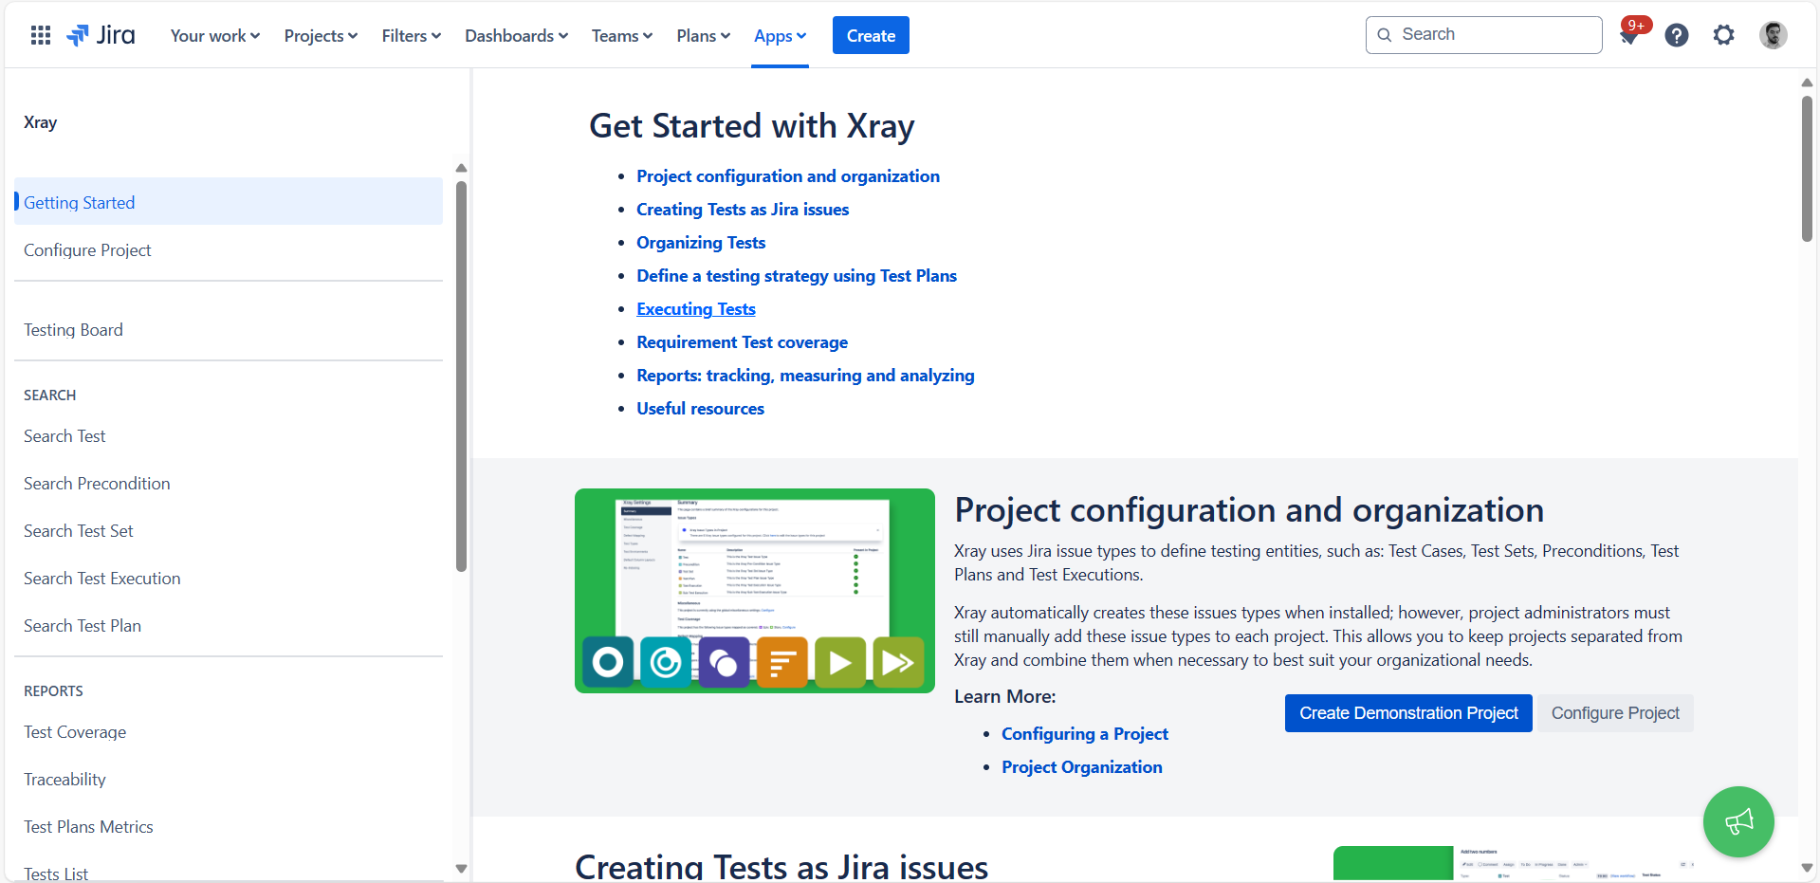The width and height of the screenshot is (1820, 883).
Task: Click the sidebar scrollbar thumb
Action: click(x=461, y=377)
